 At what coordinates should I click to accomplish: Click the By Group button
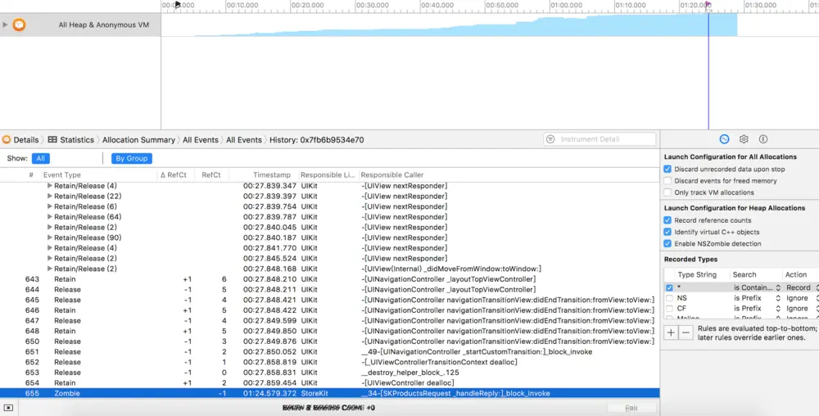(x=132, y=158)
